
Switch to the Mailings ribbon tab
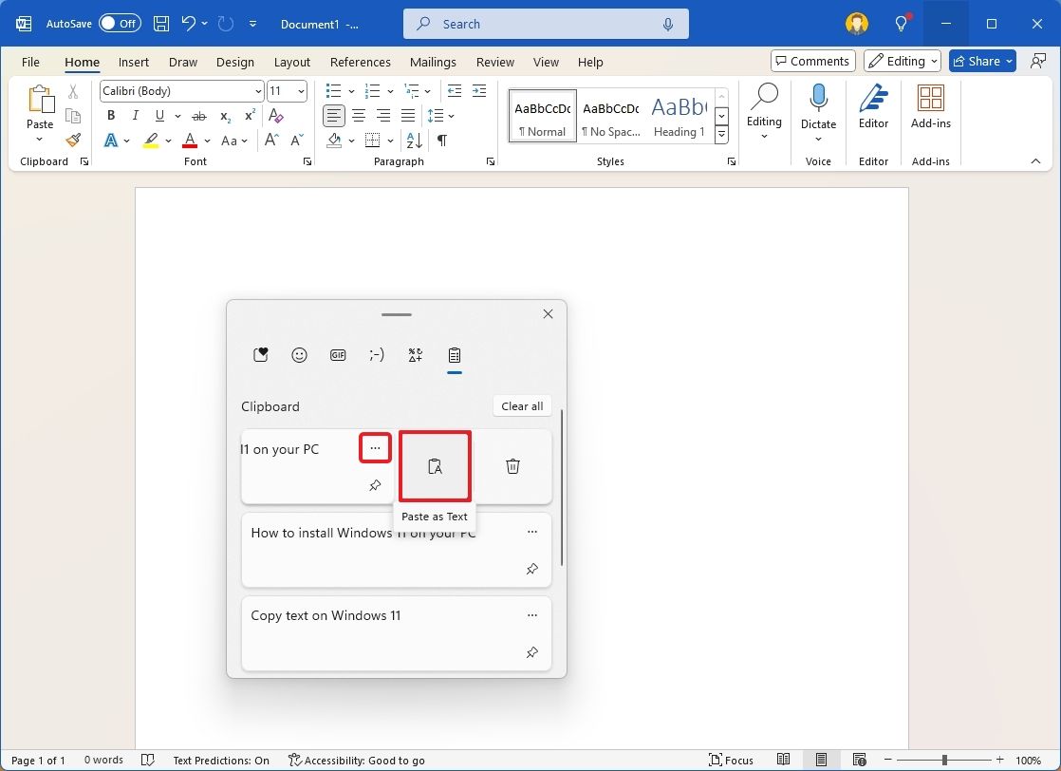pos(433,62)
